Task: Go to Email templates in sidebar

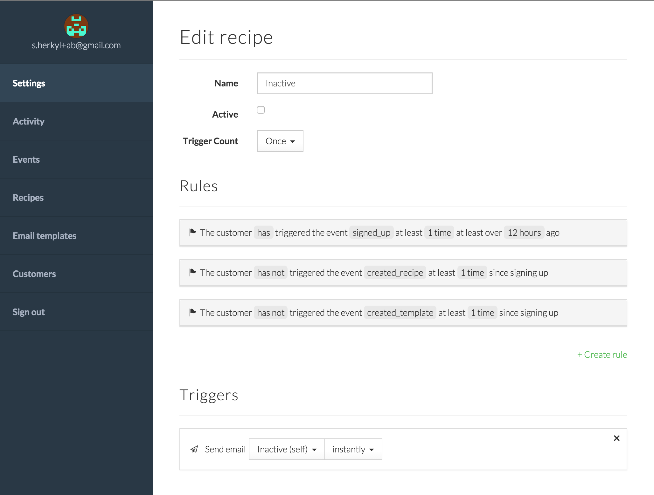Action: click(45, 236)
